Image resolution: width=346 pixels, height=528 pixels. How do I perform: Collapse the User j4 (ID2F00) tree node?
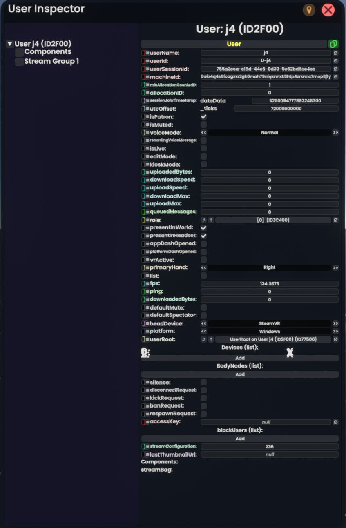coord(10,44)
